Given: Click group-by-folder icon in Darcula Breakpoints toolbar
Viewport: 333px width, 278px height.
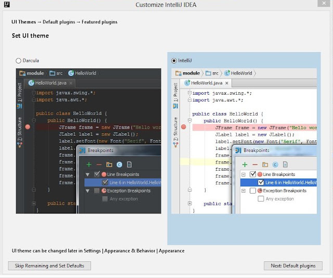Looking at the screenshot, I should 109,165.
